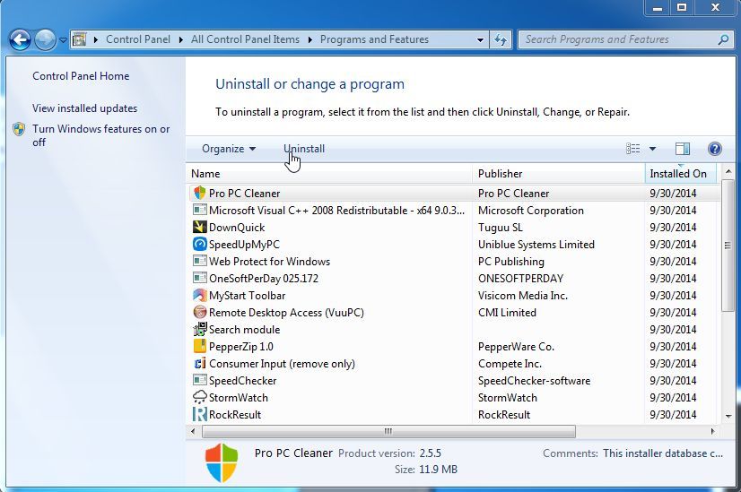Click the scroll right arrow of the list
The width and height of the screenshot is (741, 492).
(x=712, y=431)
